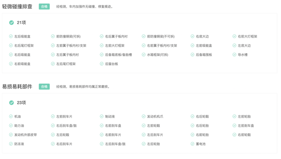Click the check icon beside 防冻液
The image size is (281, 159).
point(11,144)
